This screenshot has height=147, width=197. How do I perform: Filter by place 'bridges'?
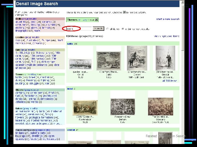point(20,133)
